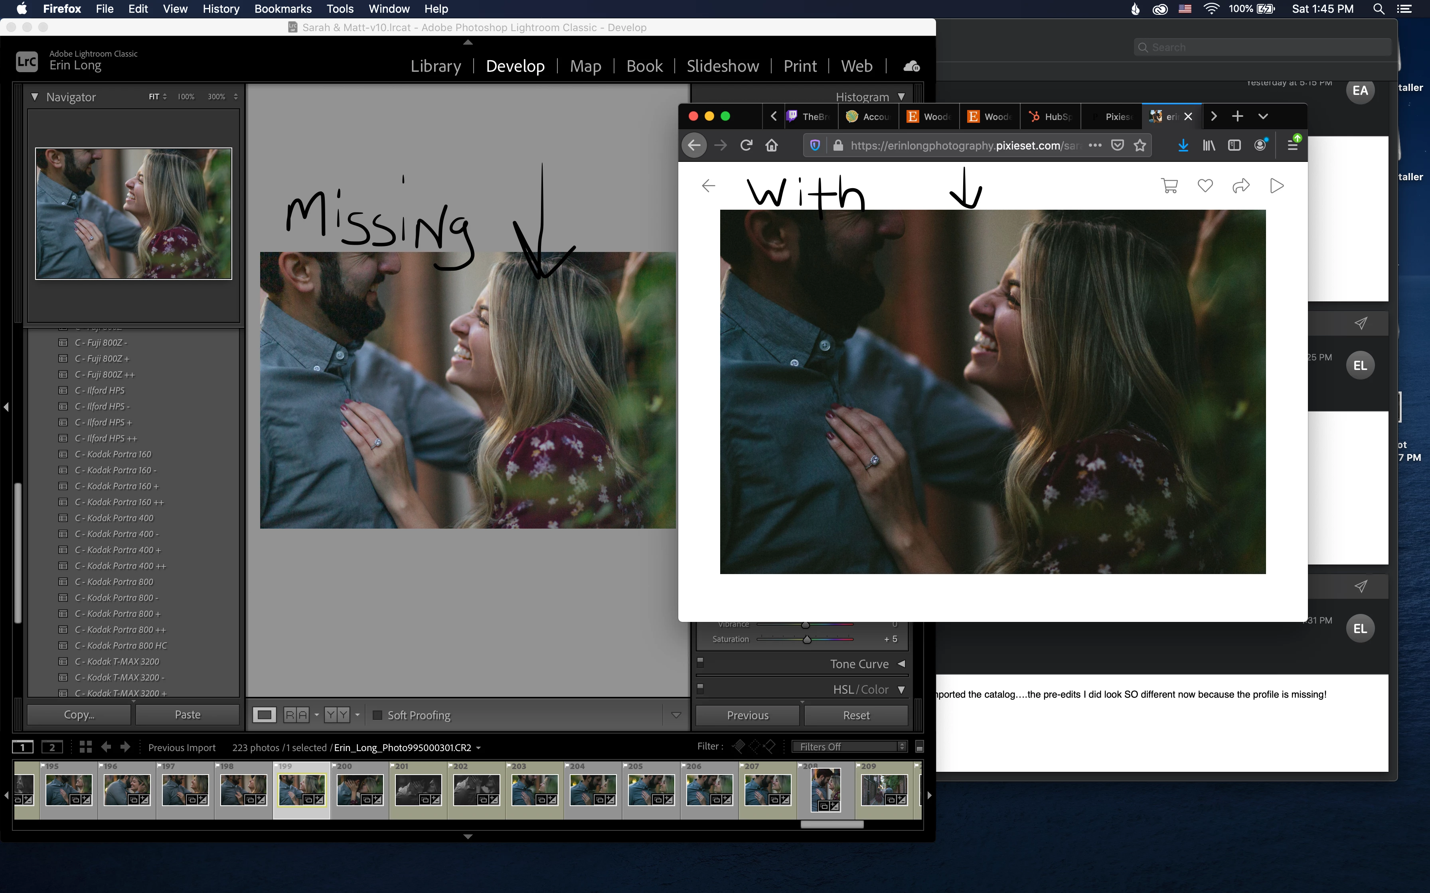This screenshot has height=893, width=1430.
Task: Click the Pixieset shopping cart icon
Action: [x=1169, y=186]
